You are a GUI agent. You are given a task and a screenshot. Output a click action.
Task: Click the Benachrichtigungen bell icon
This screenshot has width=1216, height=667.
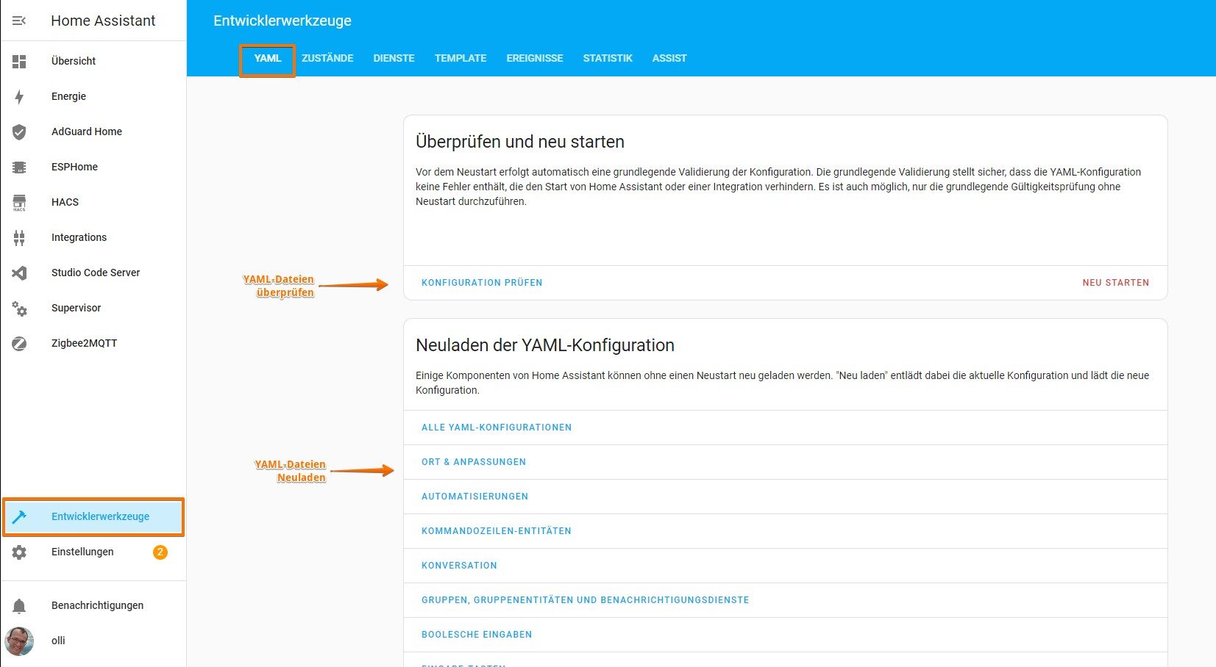[x=19, y=606]
